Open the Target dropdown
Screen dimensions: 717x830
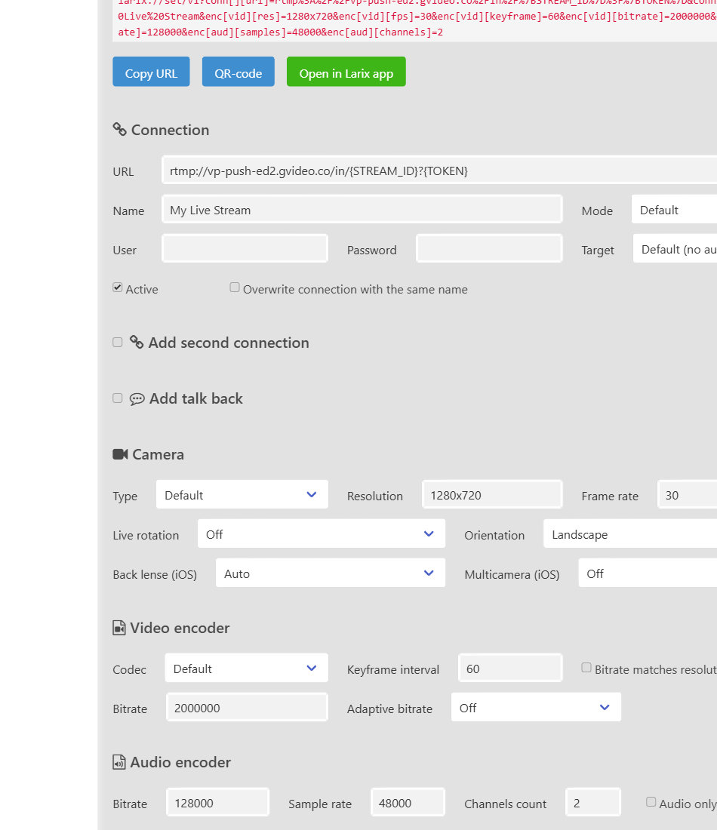pyautogui.click(x=675, y=249)
